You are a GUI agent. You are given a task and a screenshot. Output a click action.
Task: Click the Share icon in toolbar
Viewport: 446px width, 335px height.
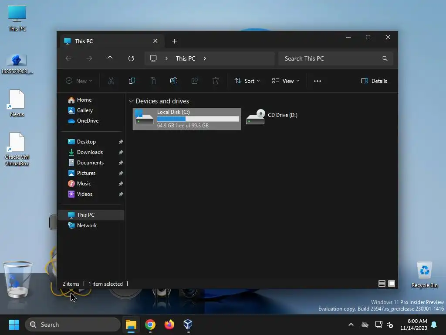click(x=195, y=81)
